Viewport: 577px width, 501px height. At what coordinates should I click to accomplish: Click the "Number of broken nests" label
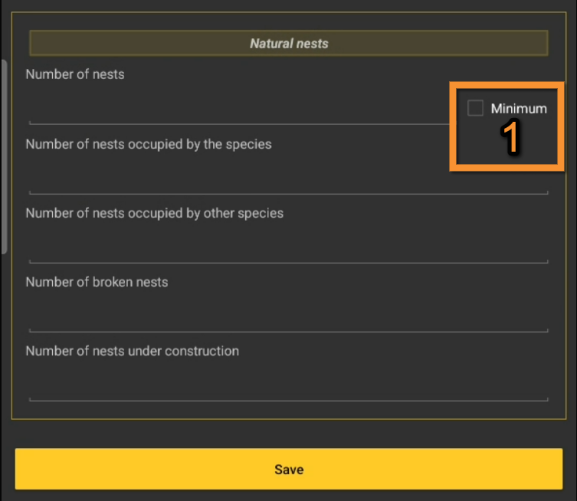97,282
